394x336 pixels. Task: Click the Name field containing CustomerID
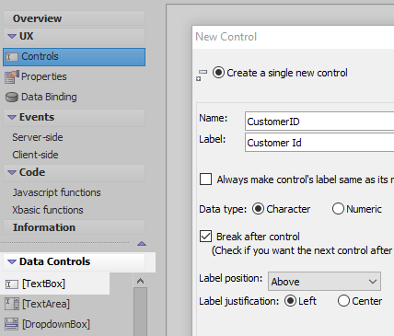coord(319,122)
